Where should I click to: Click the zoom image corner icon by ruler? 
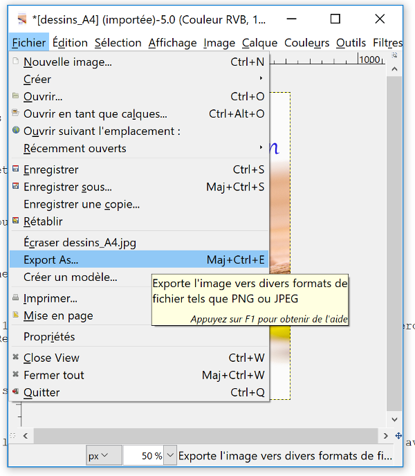coord(394,55)
